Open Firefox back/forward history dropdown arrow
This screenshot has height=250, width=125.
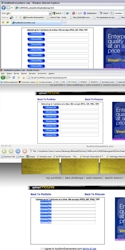click(x=10, y=78)
